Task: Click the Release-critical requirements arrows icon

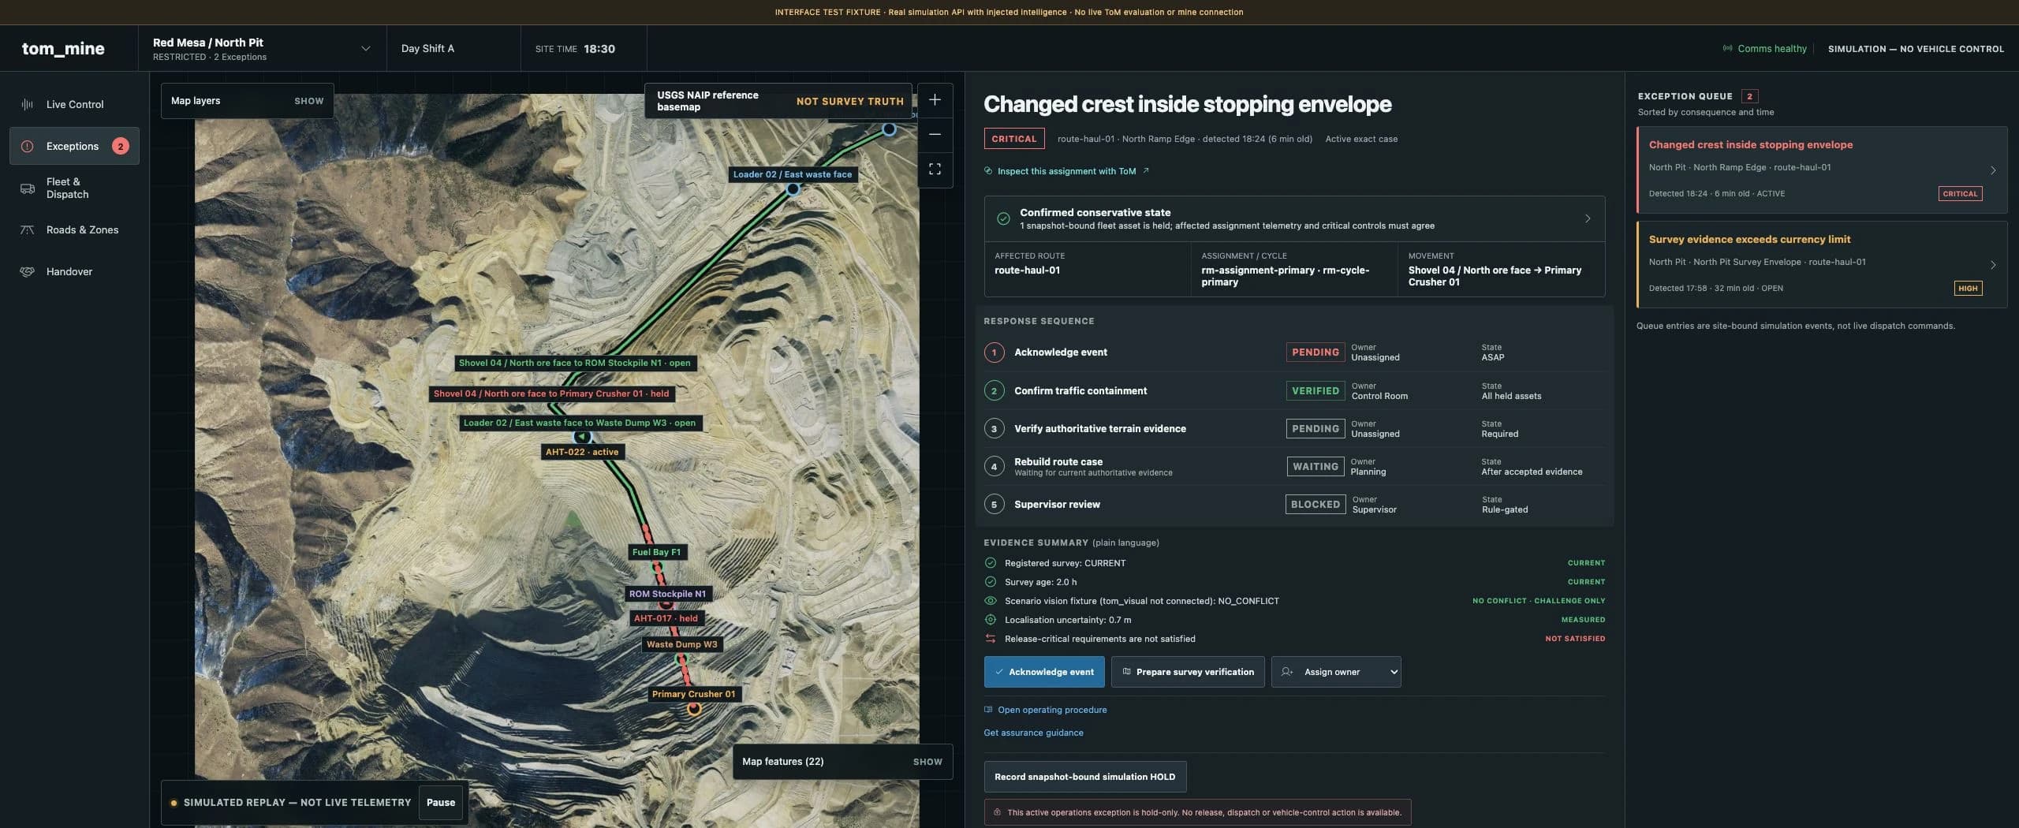Action: tap(991, 639)
